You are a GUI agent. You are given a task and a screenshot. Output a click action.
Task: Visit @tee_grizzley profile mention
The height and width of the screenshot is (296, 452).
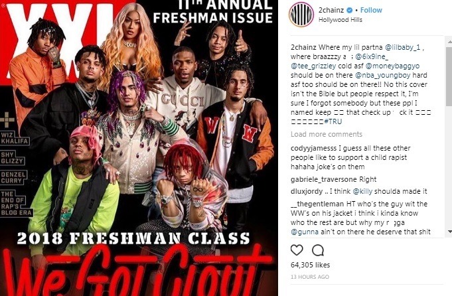coord(313,66)
